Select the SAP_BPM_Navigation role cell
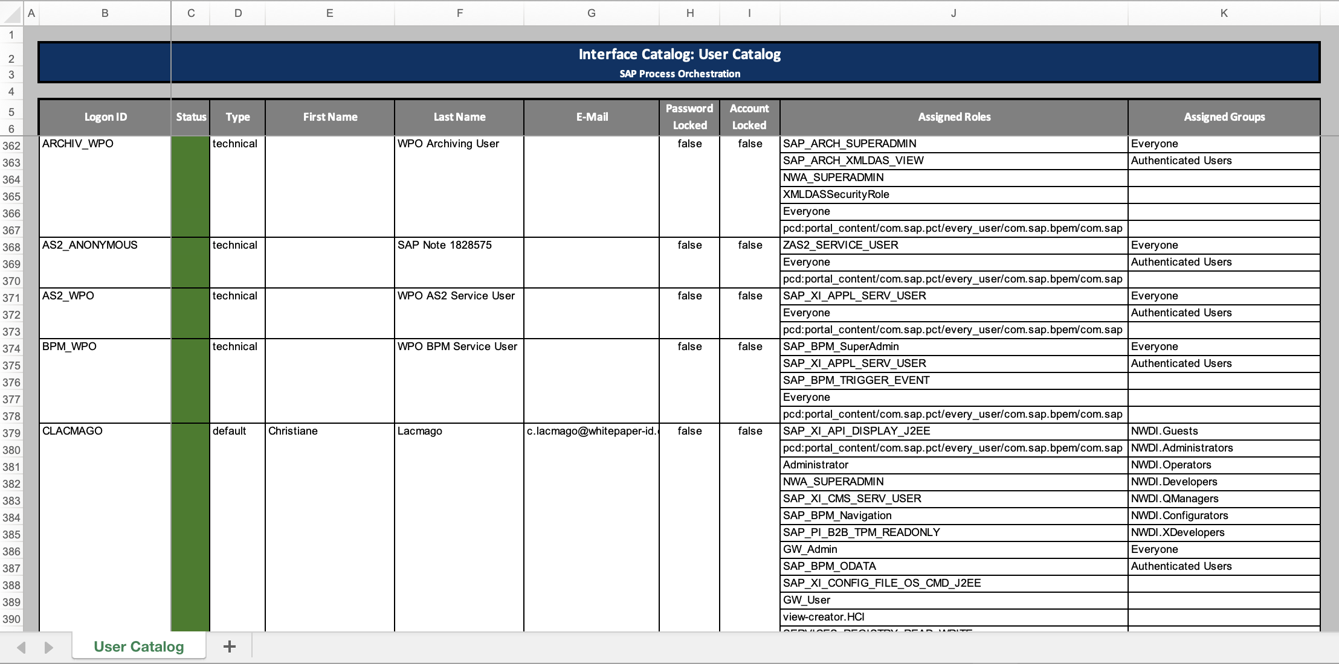 [x=954, y=516]
